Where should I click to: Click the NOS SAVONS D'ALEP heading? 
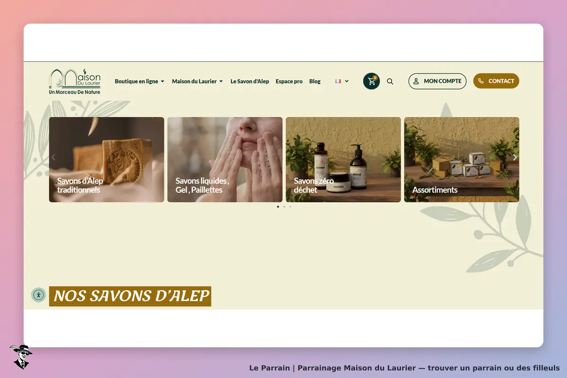(x=130, y=296)
